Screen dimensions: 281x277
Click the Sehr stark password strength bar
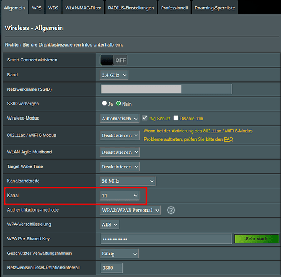point(257,239)
